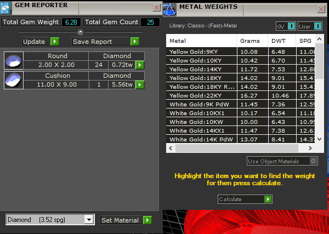Viewport: 329px width, 234px height.
Task: Click green arrow on 0.72tw row
Action: [140, 65]
